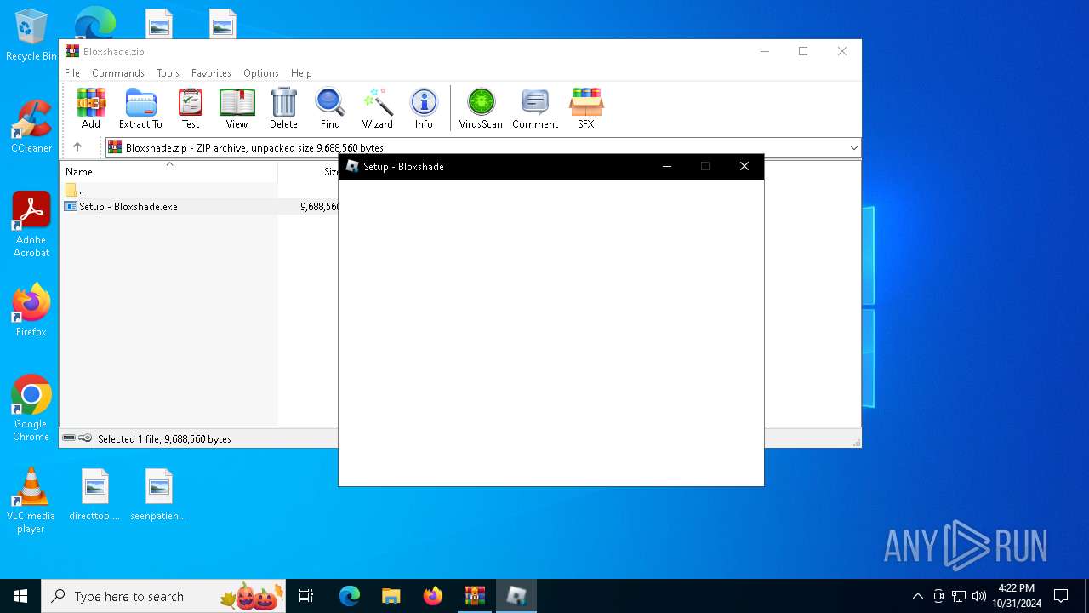Open the Help menu
Screen dimensions: 1089x613
(x=301, y=73)
